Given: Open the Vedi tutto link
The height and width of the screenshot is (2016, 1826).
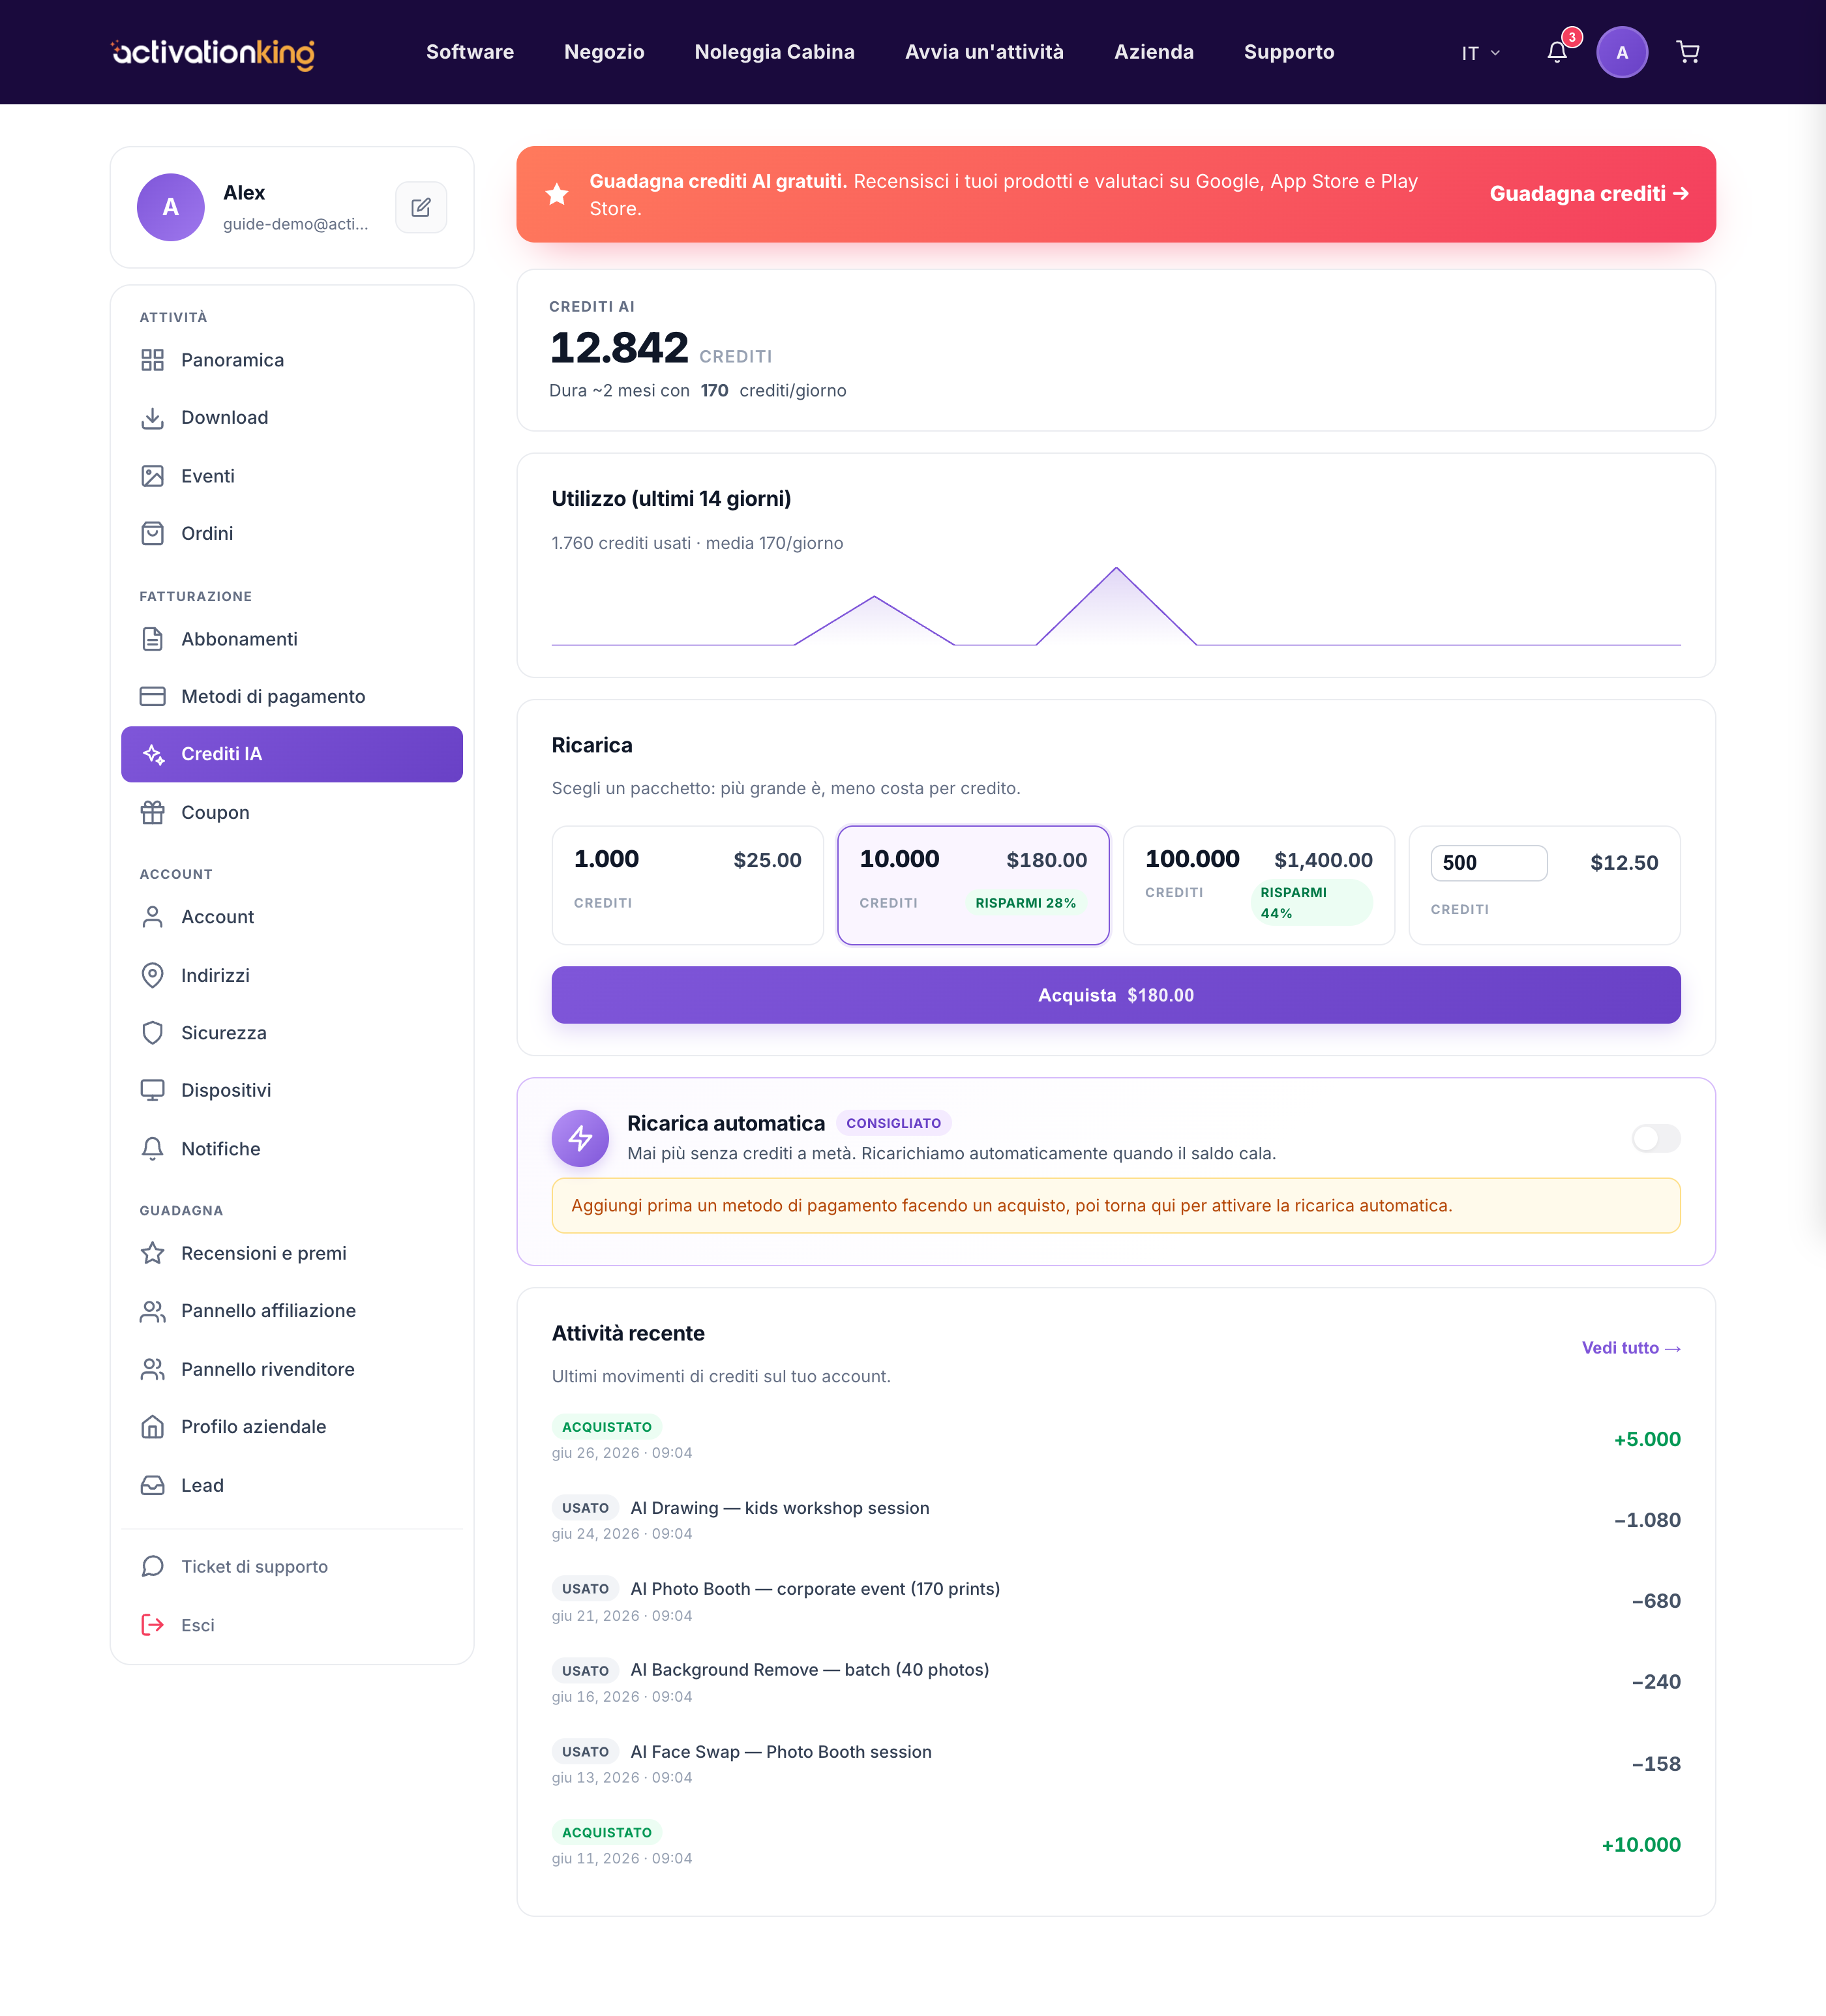Looking at the screenshot, I should pos(1630,1348).
